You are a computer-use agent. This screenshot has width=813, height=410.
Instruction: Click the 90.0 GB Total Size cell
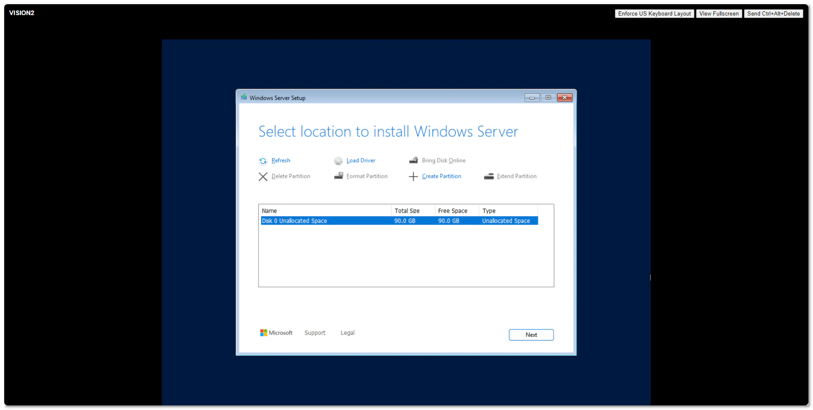point(405,221)
